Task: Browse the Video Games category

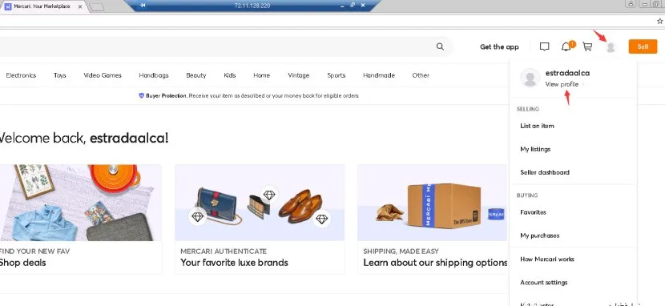Action: tap(103, 75)
